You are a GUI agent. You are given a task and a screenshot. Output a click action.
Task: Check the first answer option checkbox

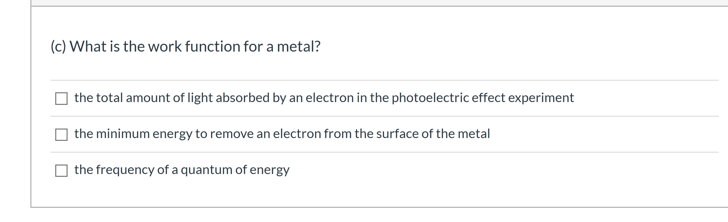point(61,99)
